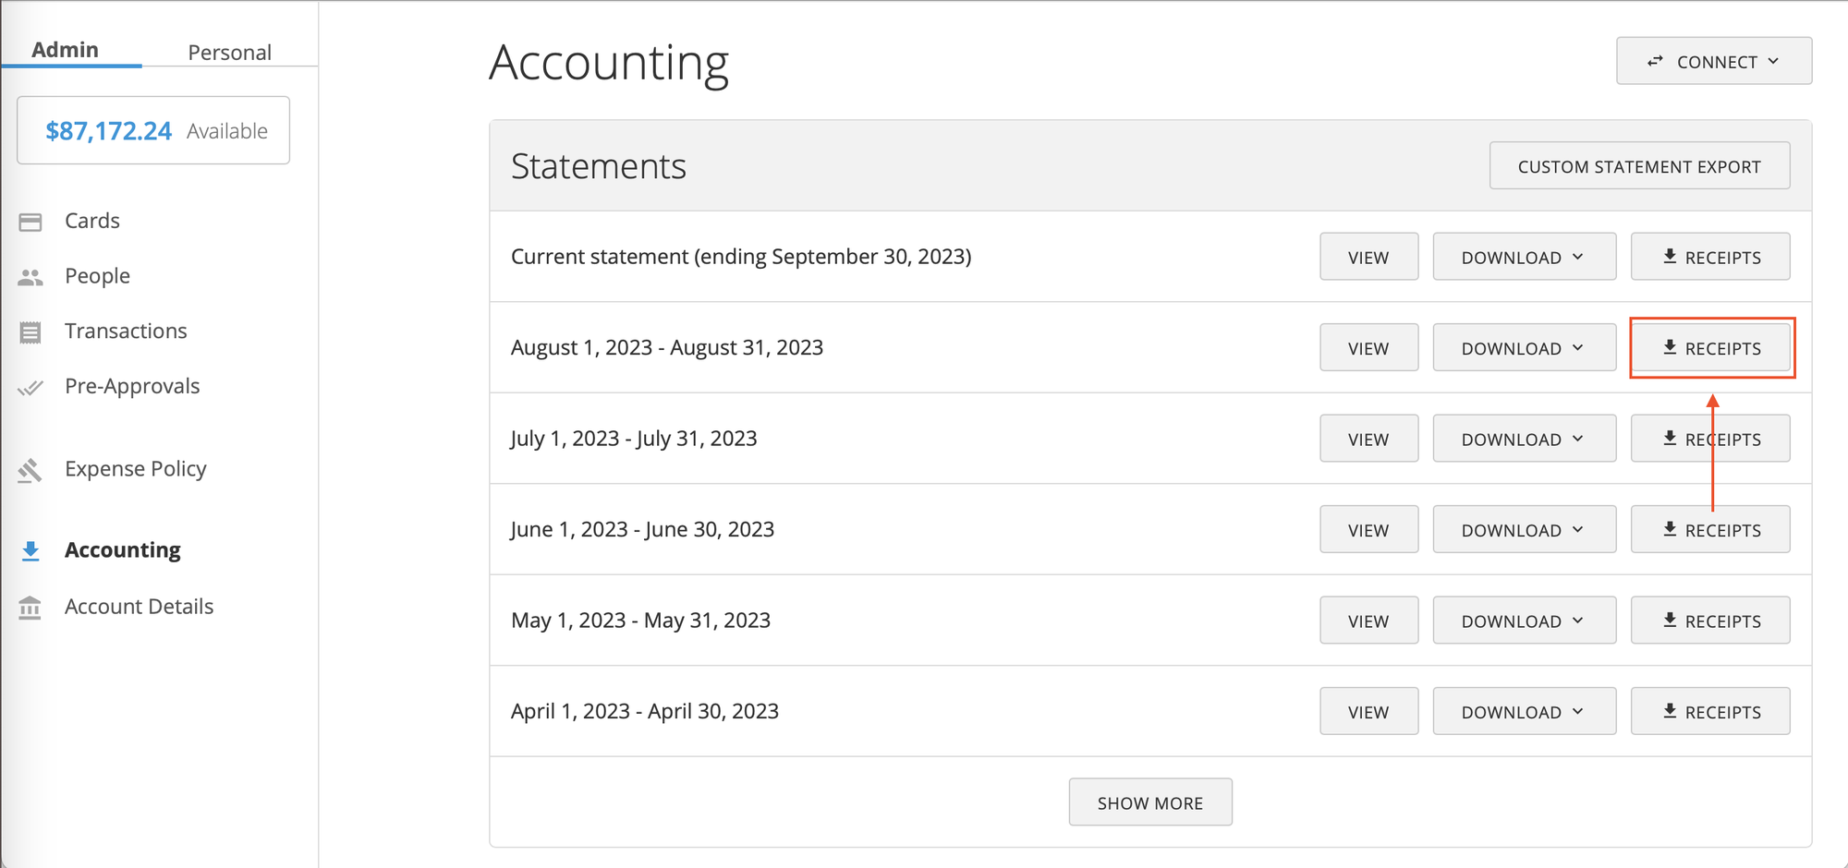The image size is (1848, 868).
Task: Open the DOWNLOAD dropdown for the August statement
Action: coord(1524,347)
